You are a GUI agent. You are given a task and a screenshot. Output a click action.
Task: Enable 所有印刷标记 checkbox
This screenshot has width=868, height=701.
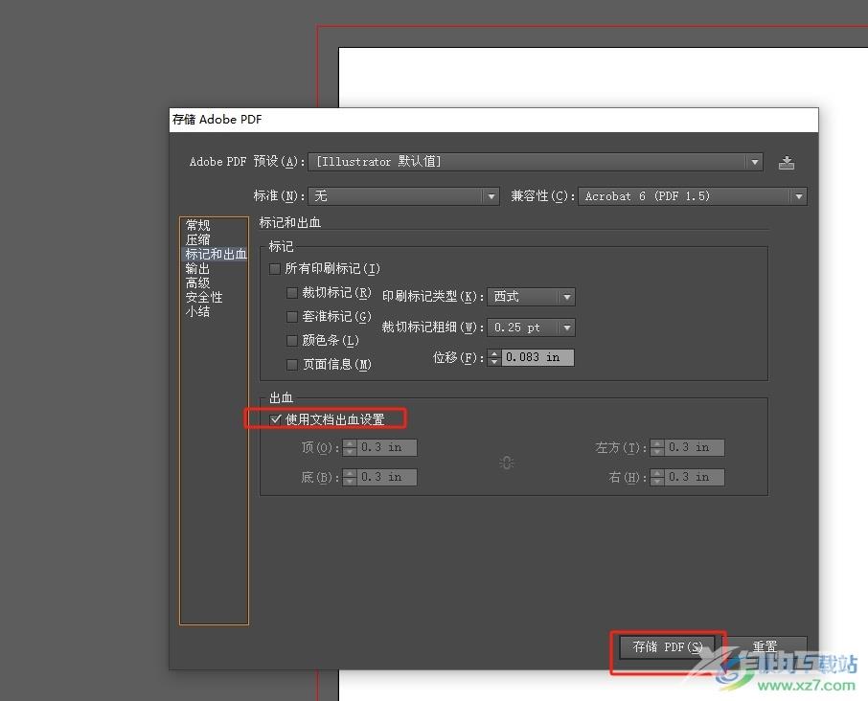click(275, 269)
